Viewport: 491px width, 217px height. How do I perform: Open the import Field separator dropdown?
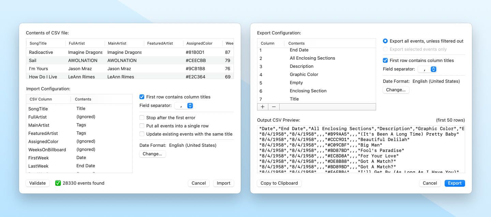(184, 106)
